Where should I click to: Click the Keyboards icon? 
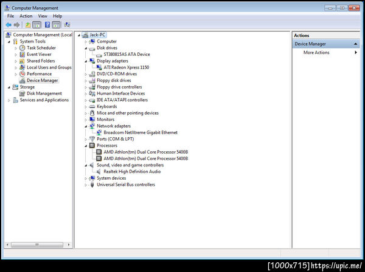click(x=92, y=106)
